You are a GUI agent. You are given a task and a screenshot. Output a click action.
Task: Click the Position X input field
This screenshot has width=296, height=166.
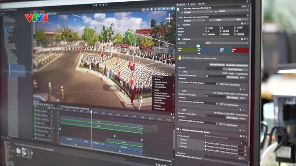213,28
